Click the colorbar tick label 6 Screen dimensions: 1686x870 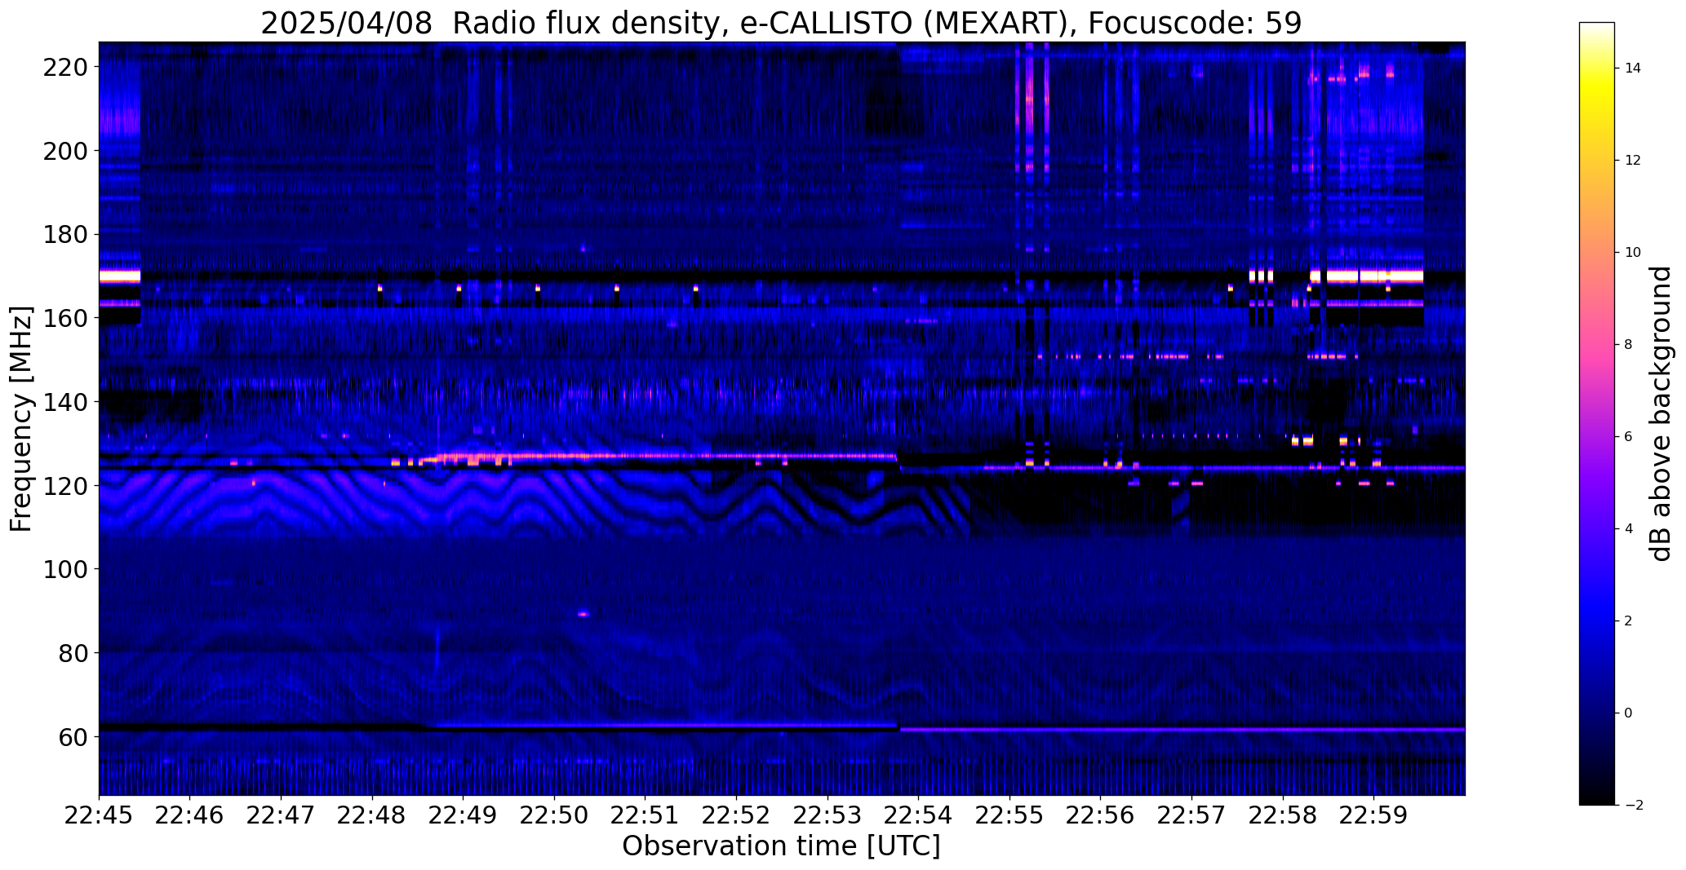pos(1629,437)
